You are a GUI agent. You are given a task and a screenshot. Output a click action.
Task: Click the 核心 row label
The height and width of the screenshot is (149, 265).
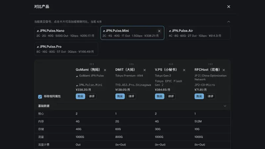click(x=41, y=114)
